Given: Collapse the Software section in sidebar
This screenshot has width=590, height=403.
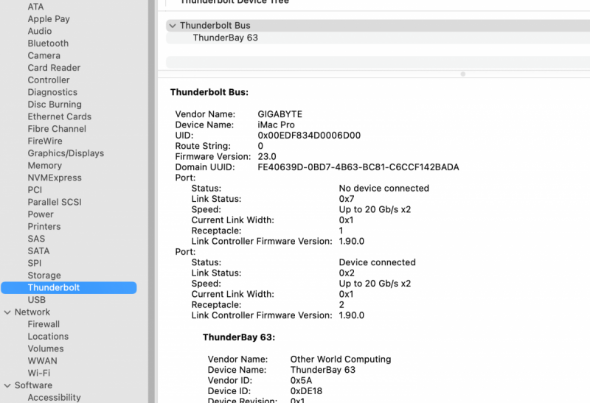Looking at the screenshot, I should 7,386.
